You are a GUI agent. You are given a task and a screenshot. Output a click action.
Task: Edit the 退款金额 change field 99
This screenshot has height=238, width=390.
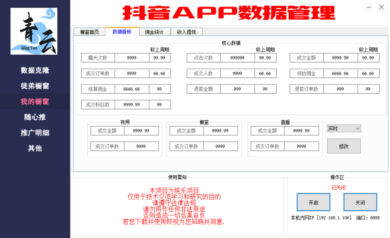click(265, 89)
